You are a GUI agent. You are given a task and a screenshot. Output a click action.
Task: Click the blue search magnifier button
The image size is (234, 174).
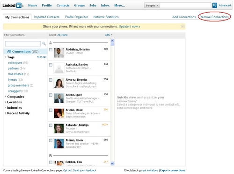coord(215,5)
